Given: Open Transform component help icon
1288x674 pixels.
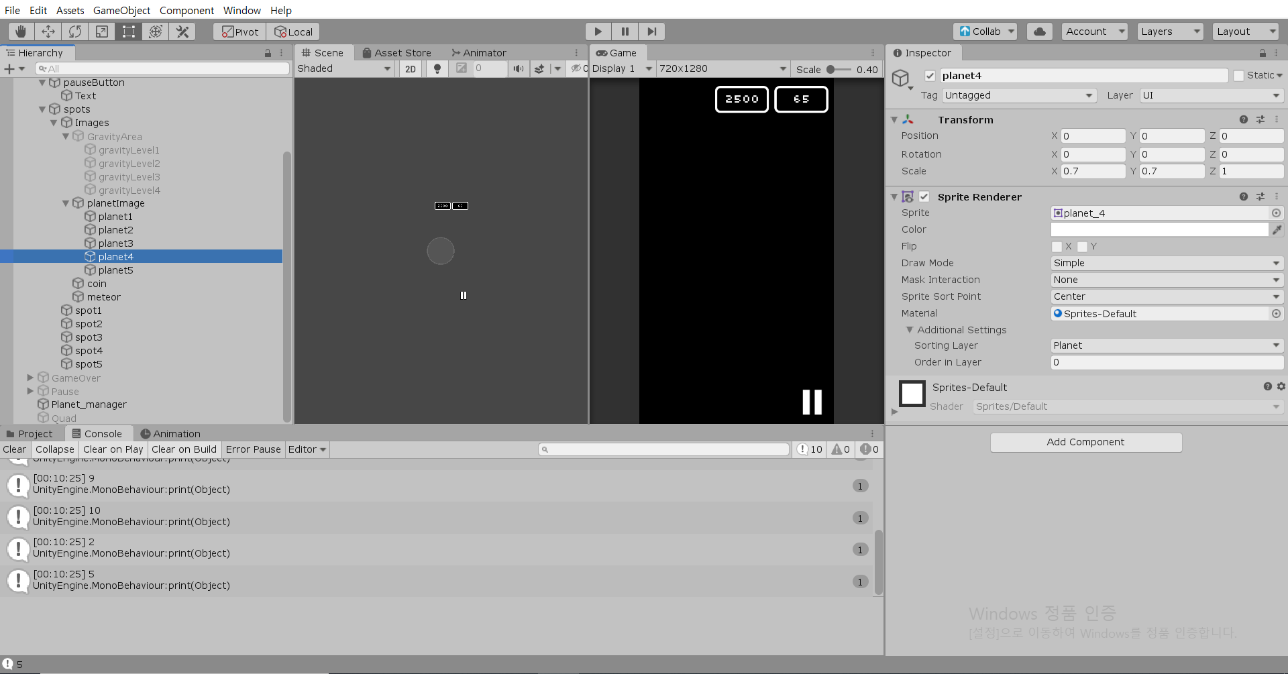Looking at the screenshot, I should [1243, 119].
